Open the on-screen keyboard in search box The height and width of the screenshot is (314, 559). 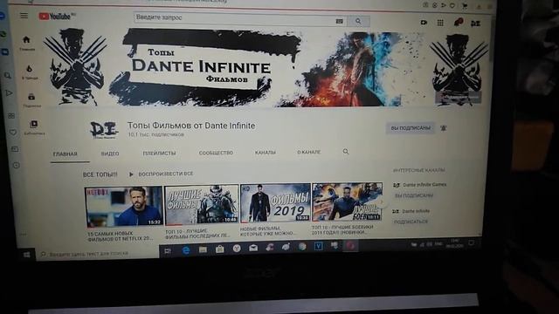point(340,21)
